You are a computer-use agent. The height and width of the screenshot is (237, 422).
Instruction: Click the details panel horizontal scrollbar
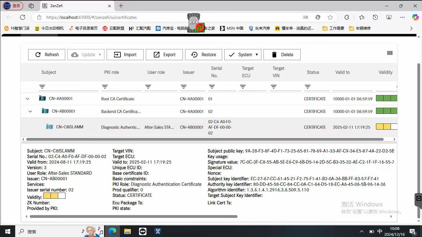(x=133, y=217)
